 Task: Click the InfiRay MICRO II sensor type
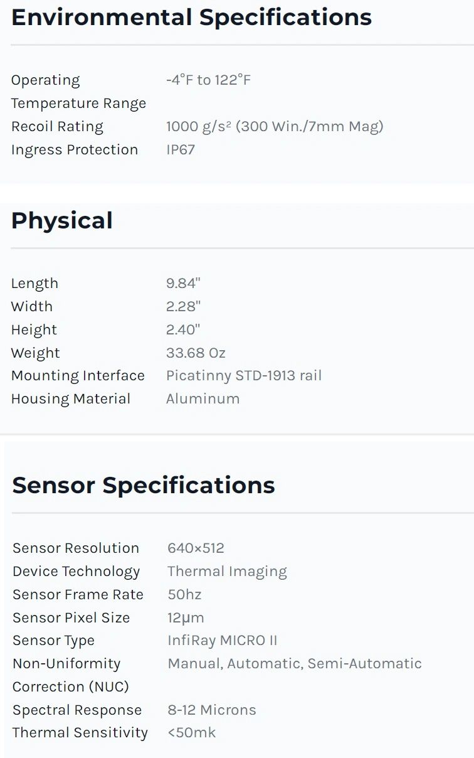tap(222, 641)
